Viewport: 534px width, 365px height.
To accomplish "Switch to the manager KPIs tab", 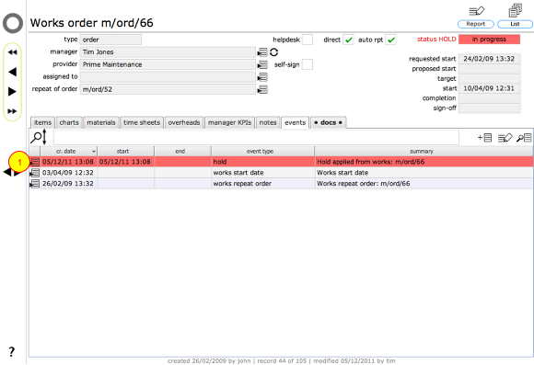I will pos(229,122).
